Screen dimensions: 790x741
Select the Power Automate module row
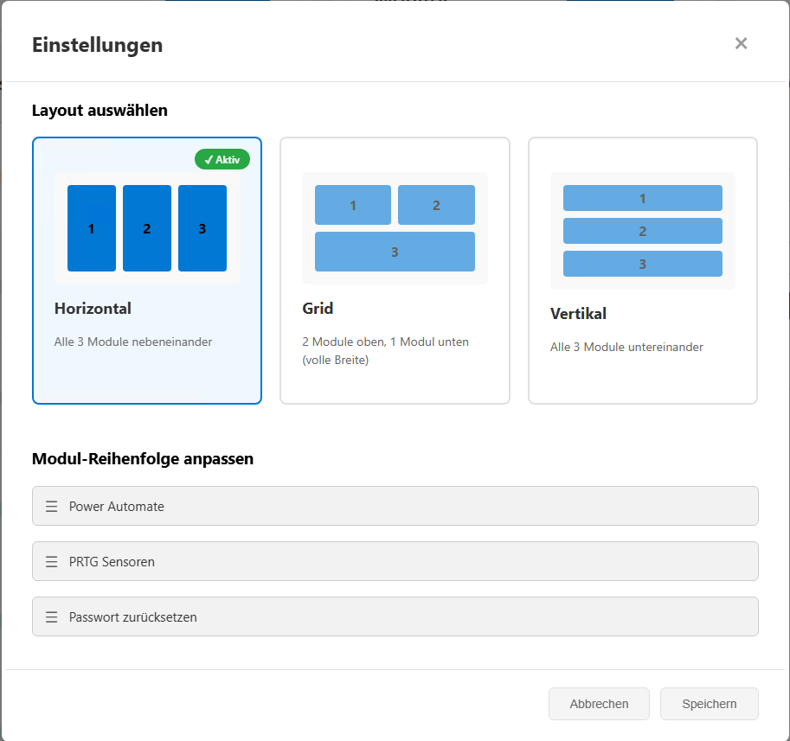[395, 506]
